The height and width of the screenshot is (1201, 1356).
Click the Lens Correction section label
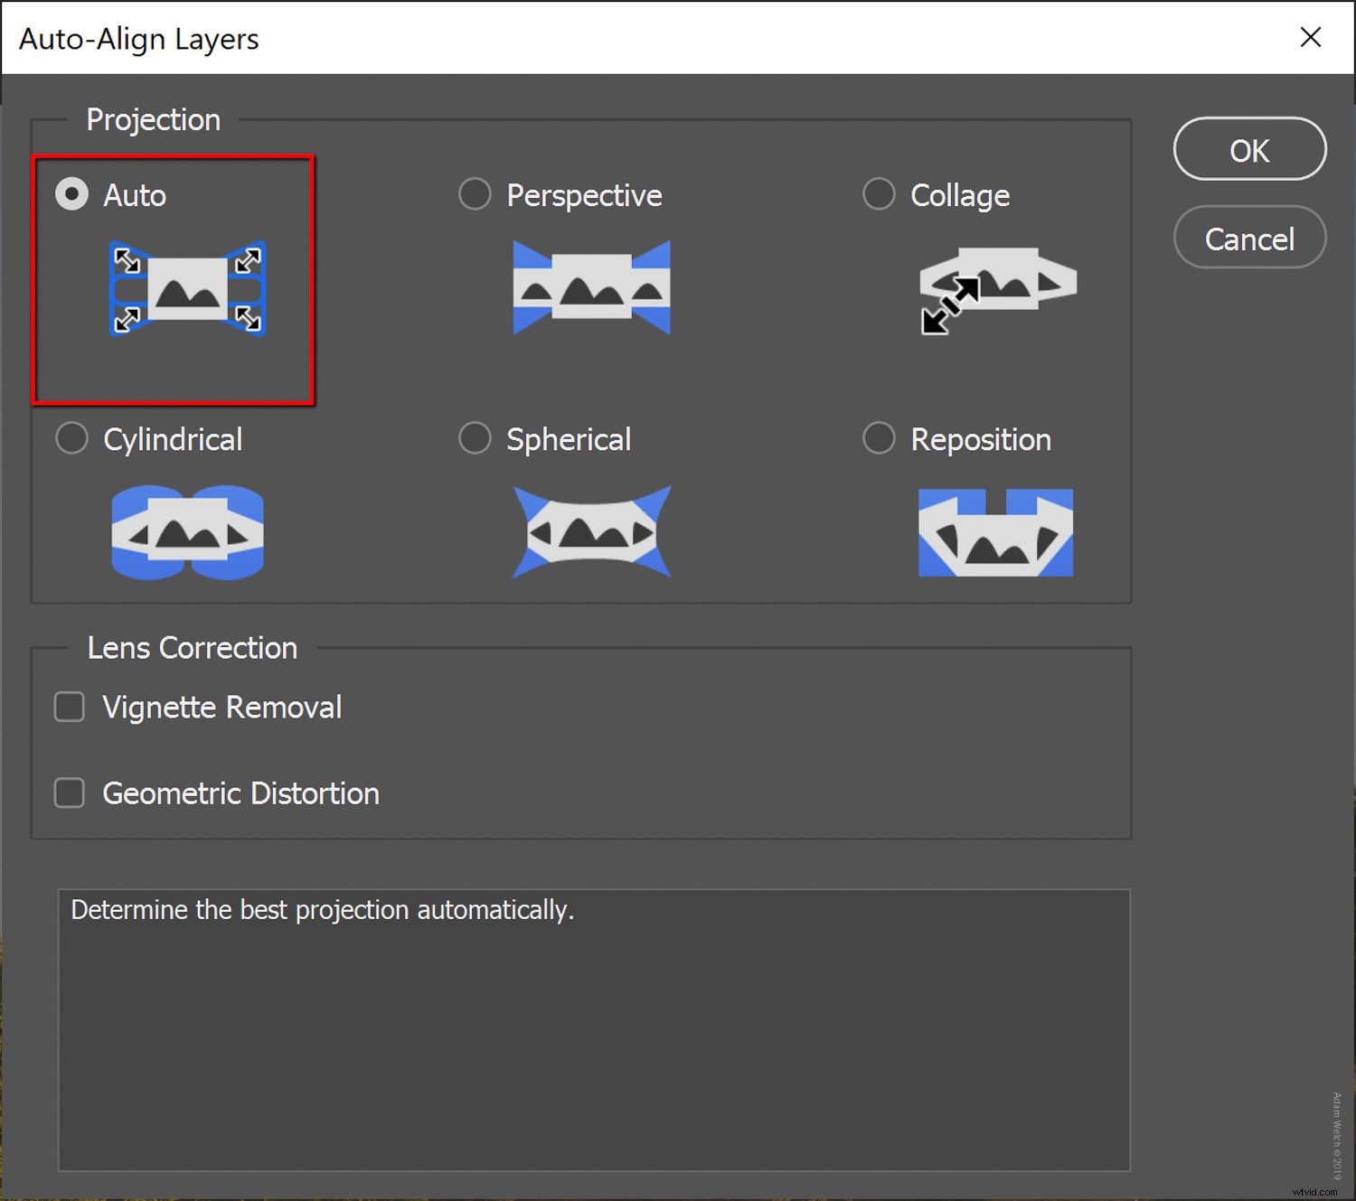point(192,647)
